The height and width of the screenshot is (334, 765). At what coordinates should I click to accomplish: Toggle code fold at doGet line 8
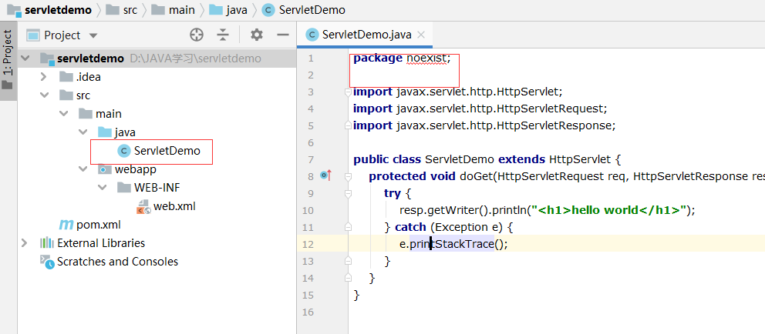click(x=348, y=175)
